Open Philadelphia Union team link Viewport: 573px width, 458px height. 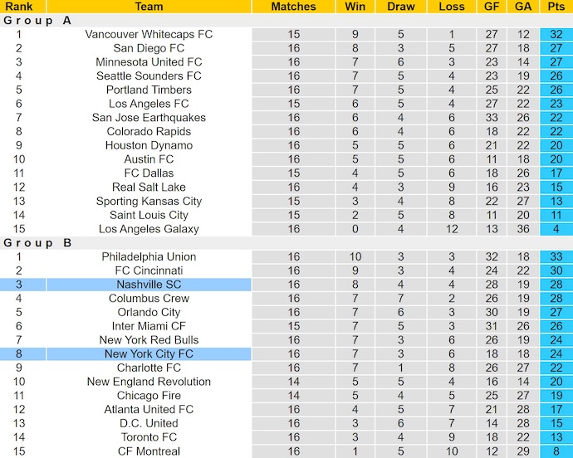[149, 257]
